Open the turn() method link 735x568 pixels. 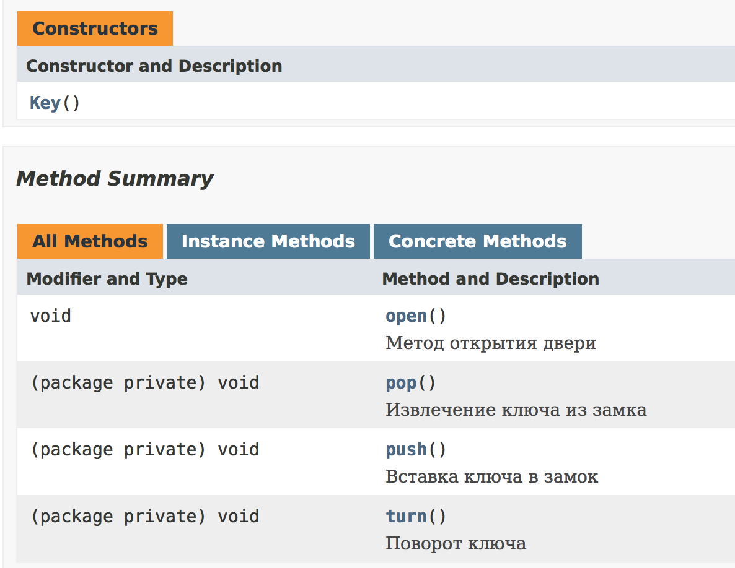point(406,517)
